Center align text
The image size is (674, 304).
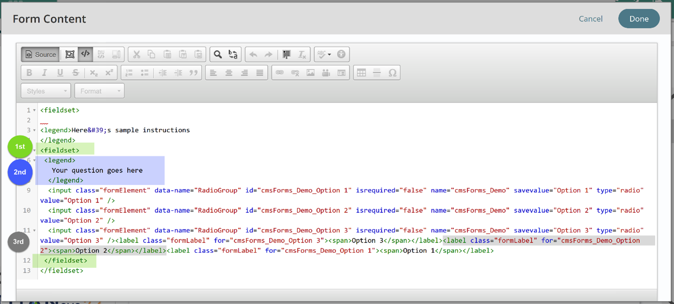tap(229, 73)
